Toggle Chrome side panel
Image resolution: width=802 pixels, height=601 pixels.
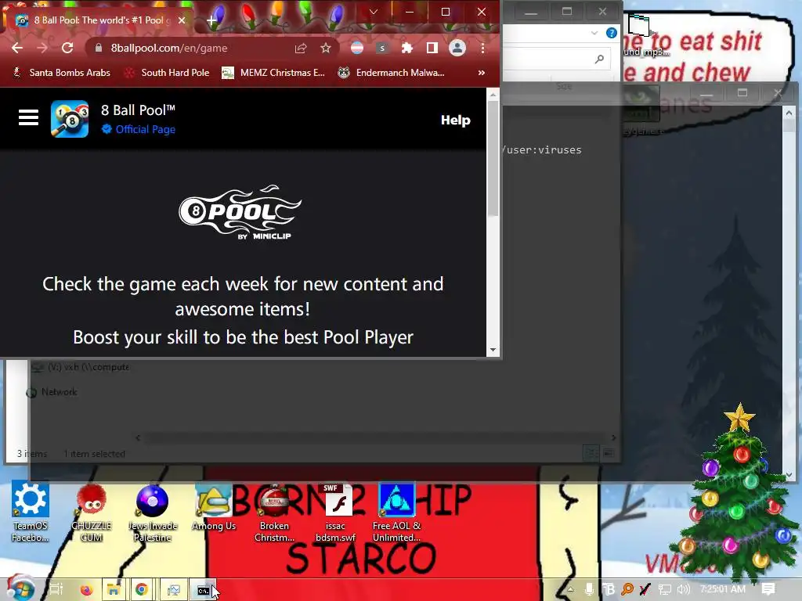coord(432,48)
